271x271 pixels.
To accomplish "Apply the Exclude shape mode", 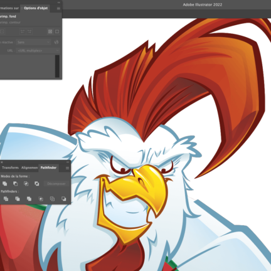I will [37, 184].
